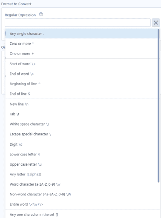Click the X button next to expression field
Image resolution: width=161 pixels, height=218 pixels.
click(x=156, y=23)
